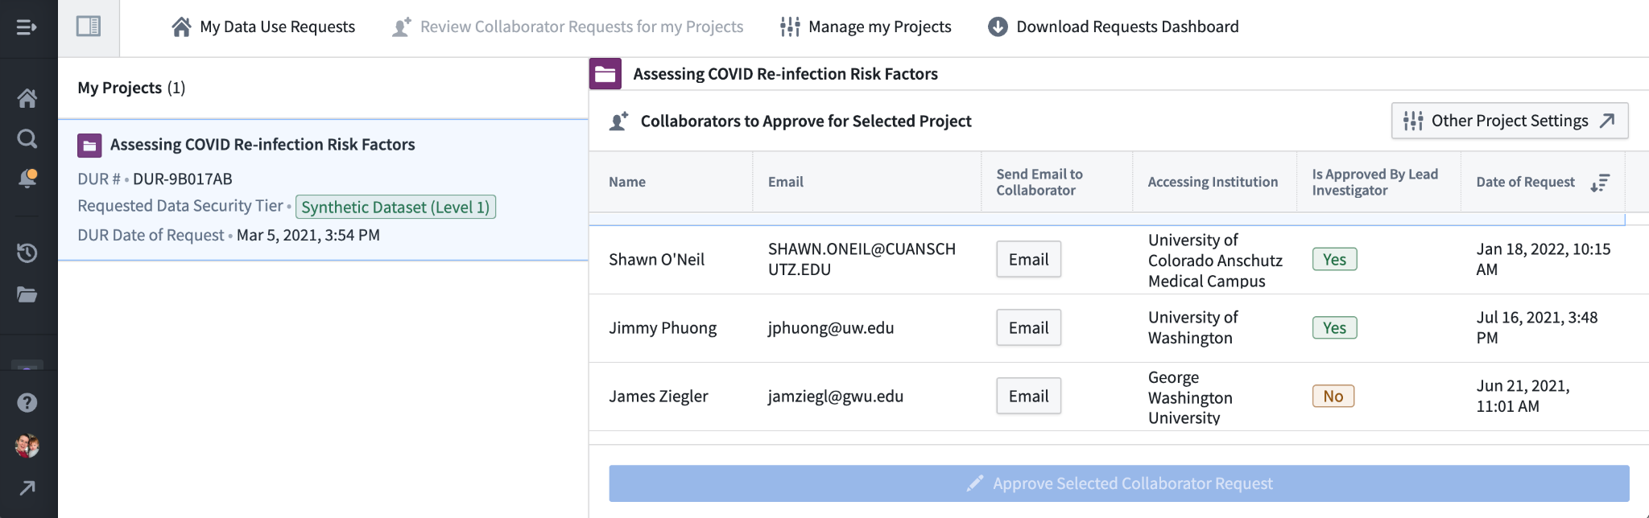Viewport: 1649px width, 518px height.
Task: Email collaborator Jimmy Phuong
Action: pos(1028,327)
